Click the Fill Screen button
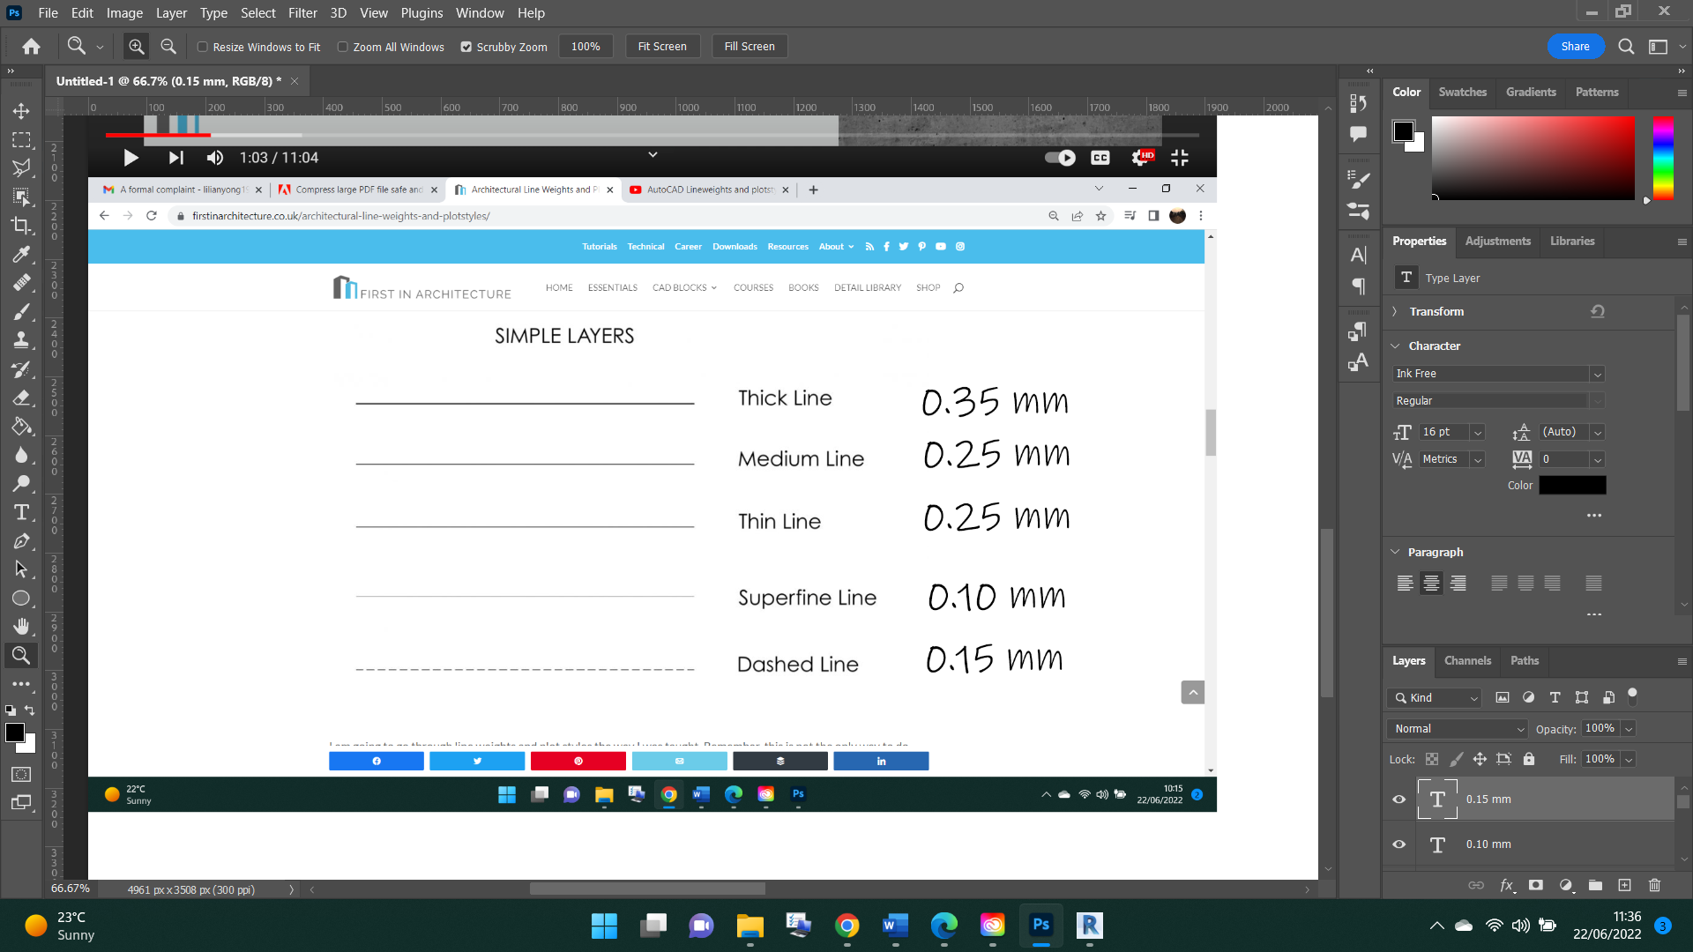Screen dimensions: 1693x952 pyautogui.click(x=750, y=47)
